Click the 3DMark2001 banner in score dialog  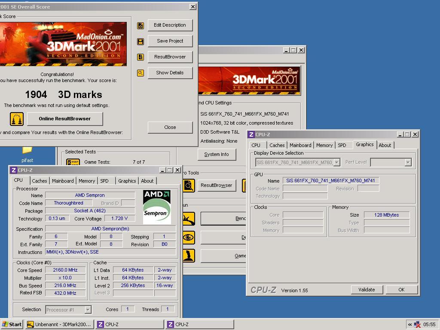(63, 44)
